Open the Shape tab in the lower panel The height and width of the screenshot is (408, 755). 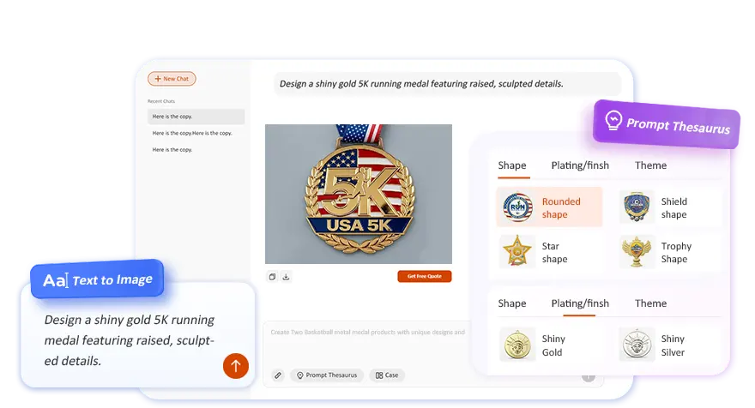[x=512, y=303]
